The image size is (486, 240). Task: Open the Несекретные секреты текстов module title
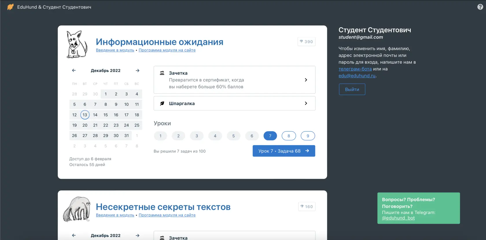pyautogui.click(x=163, y=207)
